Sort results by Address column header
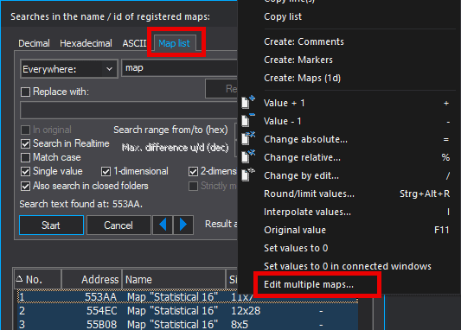 coord(92,280)
